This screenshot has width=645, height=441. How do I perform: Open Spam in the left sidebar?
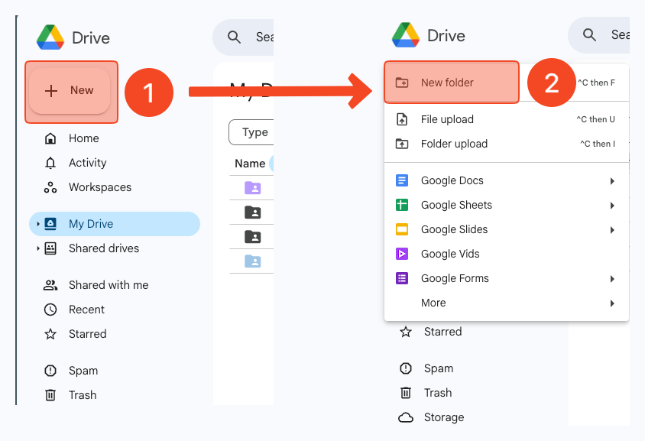pyautogui.click(x=71, y=371)
